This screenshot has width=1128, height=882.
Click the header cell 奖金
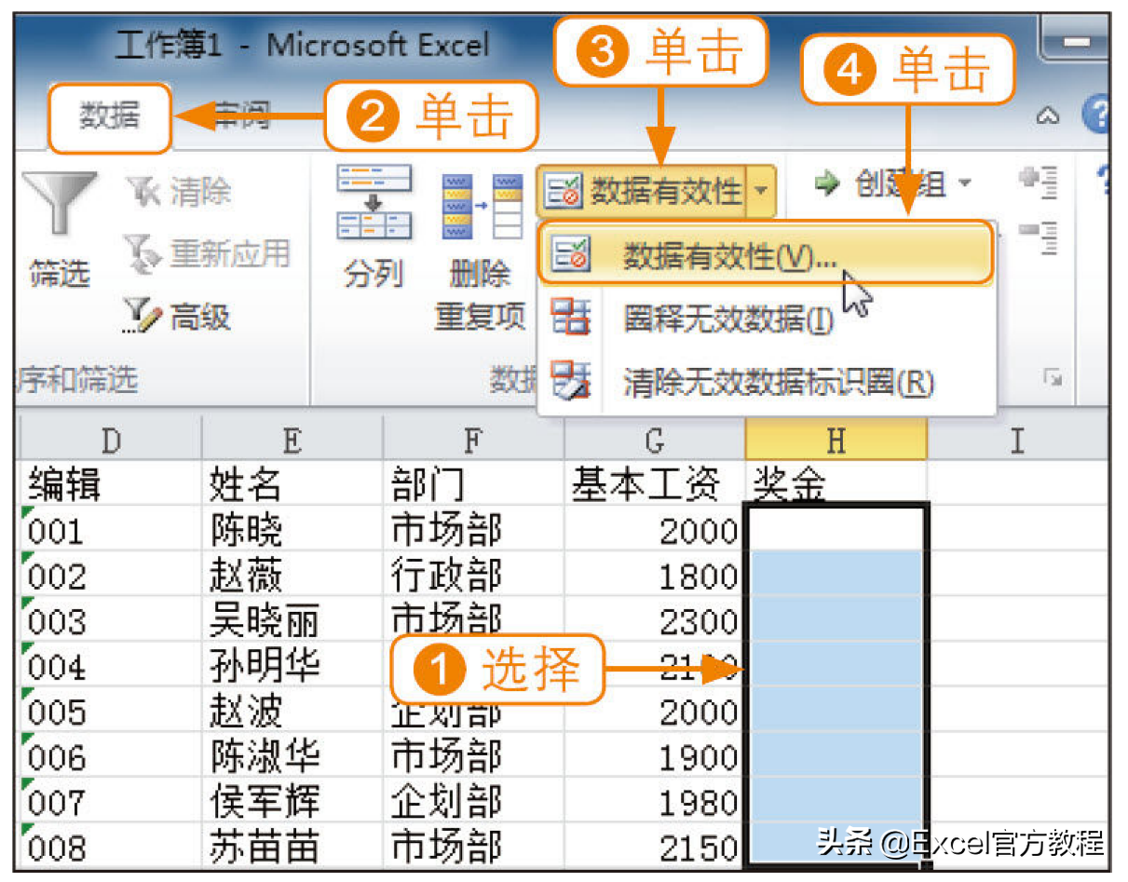(836, 484)
